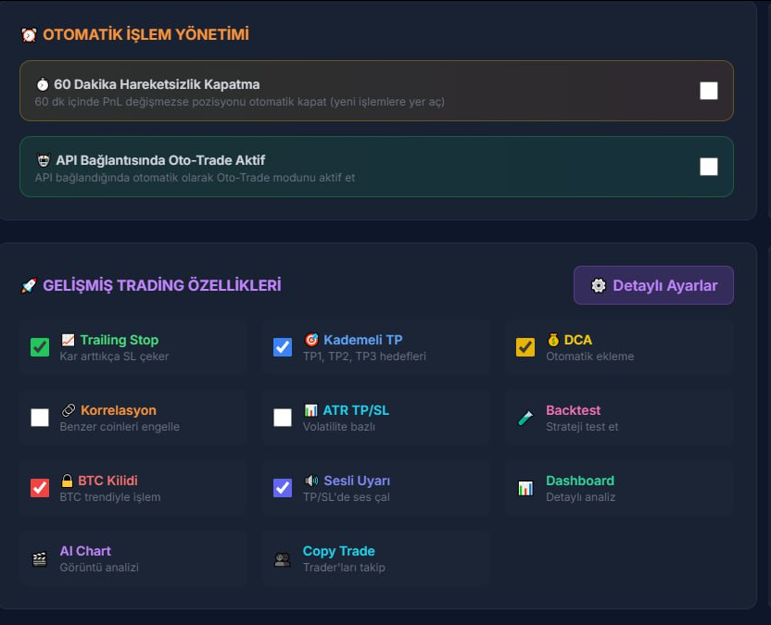Check the ATR TP/SL checkbox
Screen dimensions: 771x625
click(x=283, y=418)
